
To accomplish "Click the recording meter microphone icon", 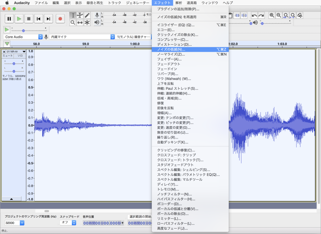I will coord(97,15).
